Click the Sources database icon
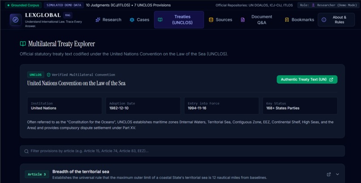This screenshot has width=361, height=183. point(211,20)
